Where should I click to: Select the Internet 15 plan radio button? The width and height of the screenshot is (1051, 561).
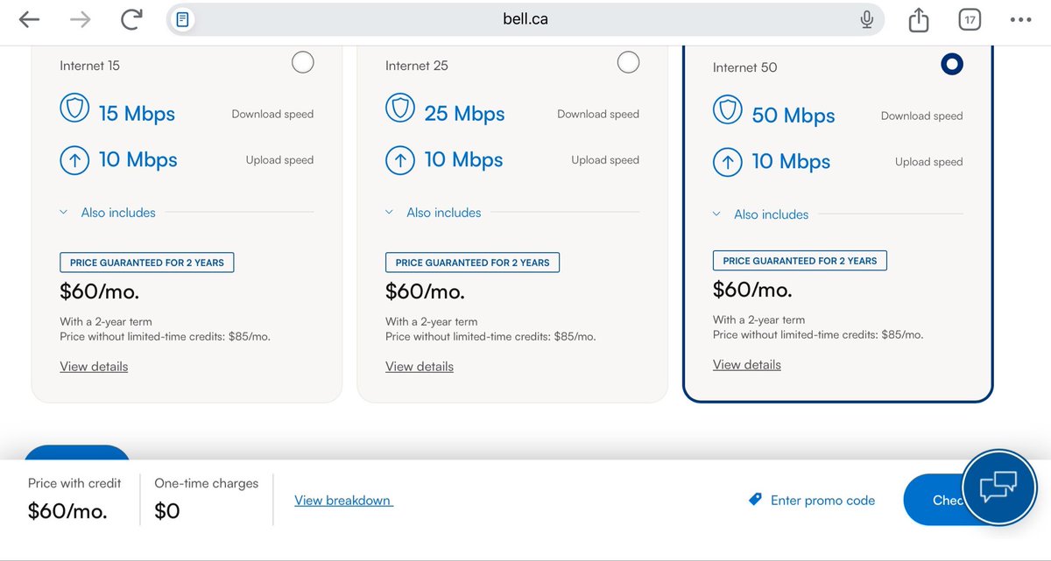pyautogui.click(x=302, y=62)
